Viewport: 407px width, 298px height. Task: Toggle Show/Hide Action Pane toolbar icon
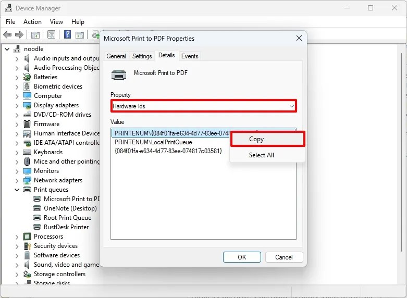(x=80, y=34)
